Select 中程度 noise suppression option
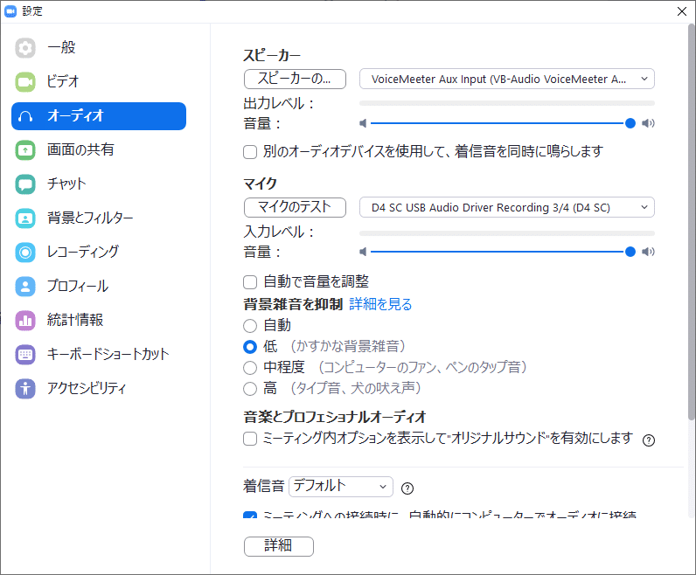696x575 pixels. [x=250, y=368]
